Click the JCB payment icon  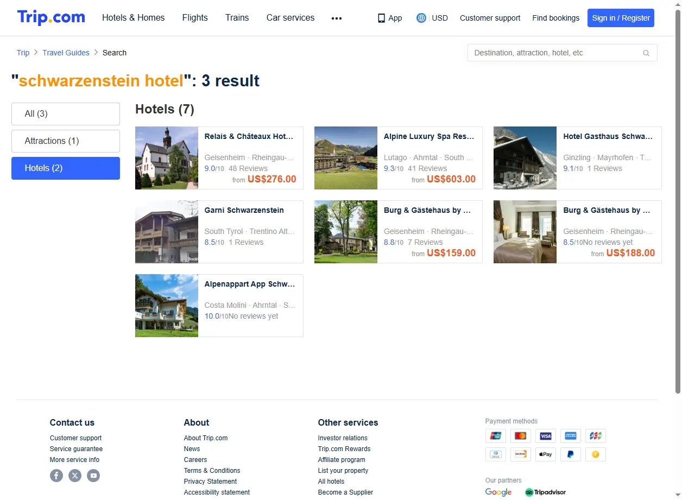(x=595, y=436)
